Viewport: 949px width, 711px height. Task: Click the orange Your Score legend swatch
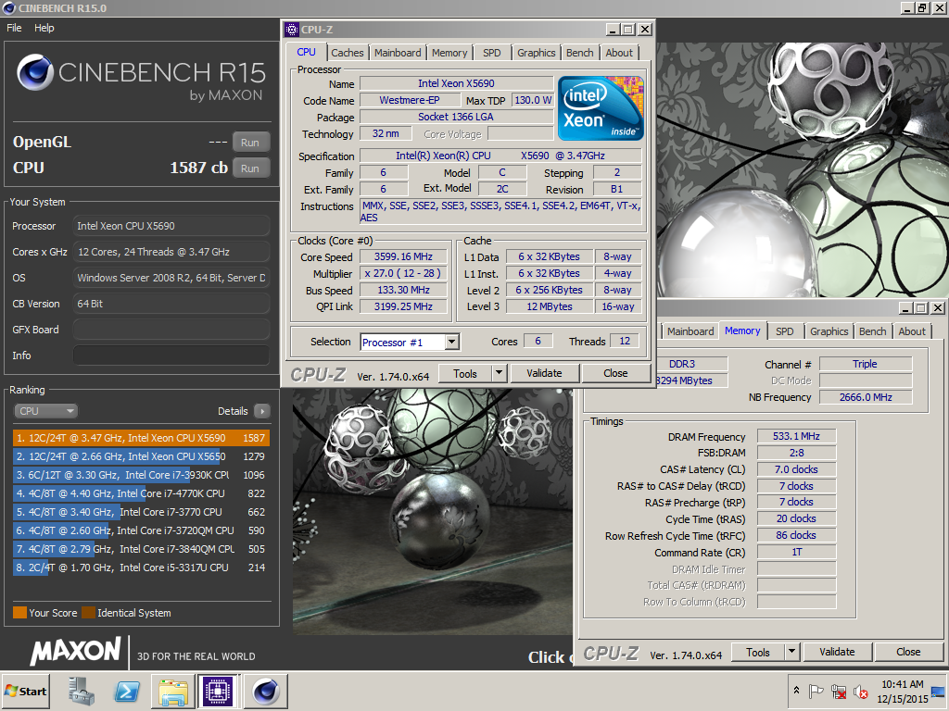point(19,613)
